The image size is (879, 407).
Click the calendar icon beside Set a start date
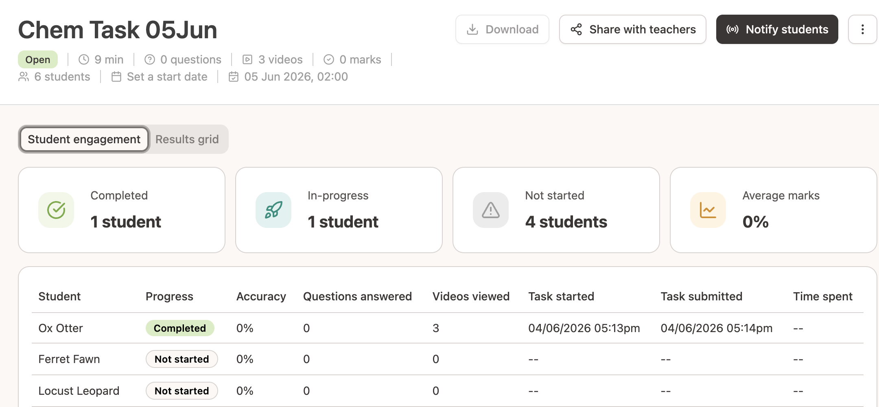(x=116, y=77)
